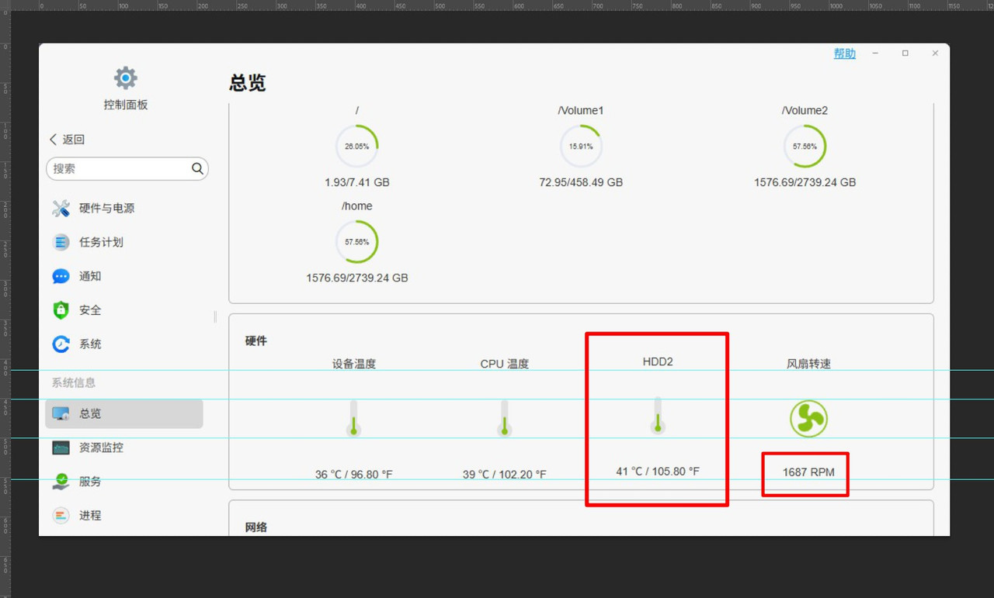Click the 41 ℃ / 105.80 ℉ reading
This screenshot has height=598, width=994.
(658, 471)
